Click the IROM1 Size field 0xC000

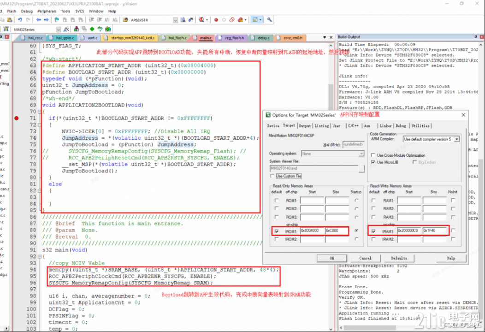click(337, 231)
